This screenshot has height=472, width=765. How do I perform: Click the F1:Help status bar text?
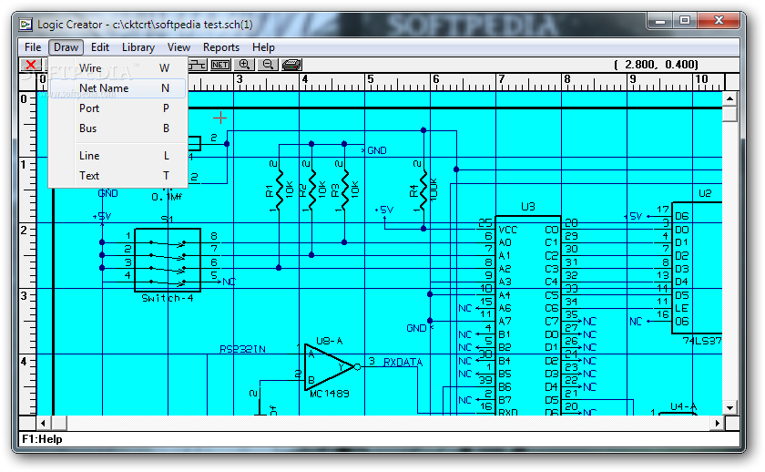pos(42,439)
